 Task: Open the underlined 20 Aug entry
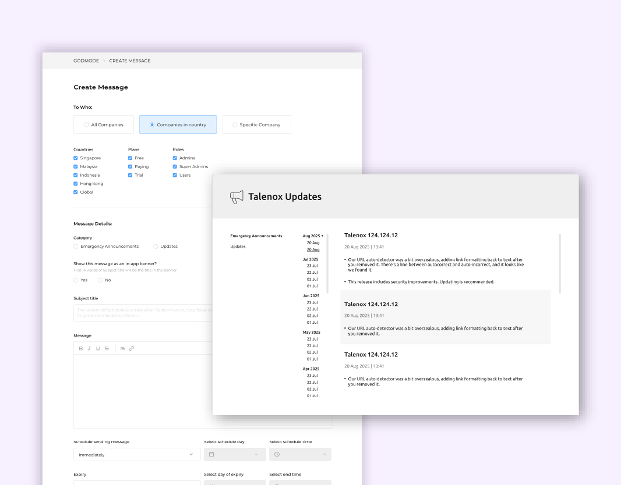(x=313, y=250)
